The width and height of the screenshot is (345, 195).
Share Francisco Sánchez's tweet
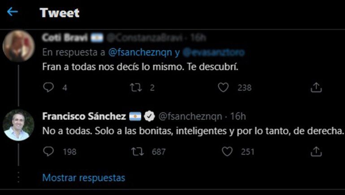point(316,152)
